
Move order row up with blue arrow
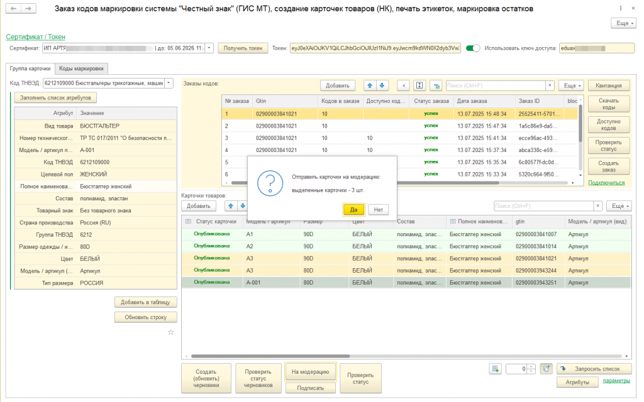[x=370, y=85]
